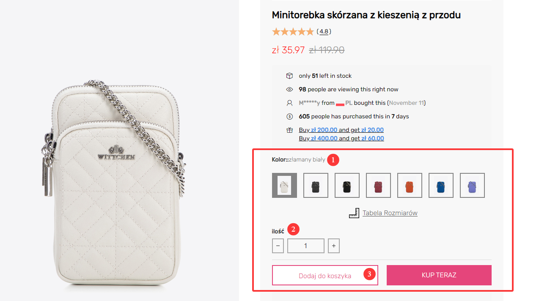Decrease quantity with the minus button

click(278, 246)
